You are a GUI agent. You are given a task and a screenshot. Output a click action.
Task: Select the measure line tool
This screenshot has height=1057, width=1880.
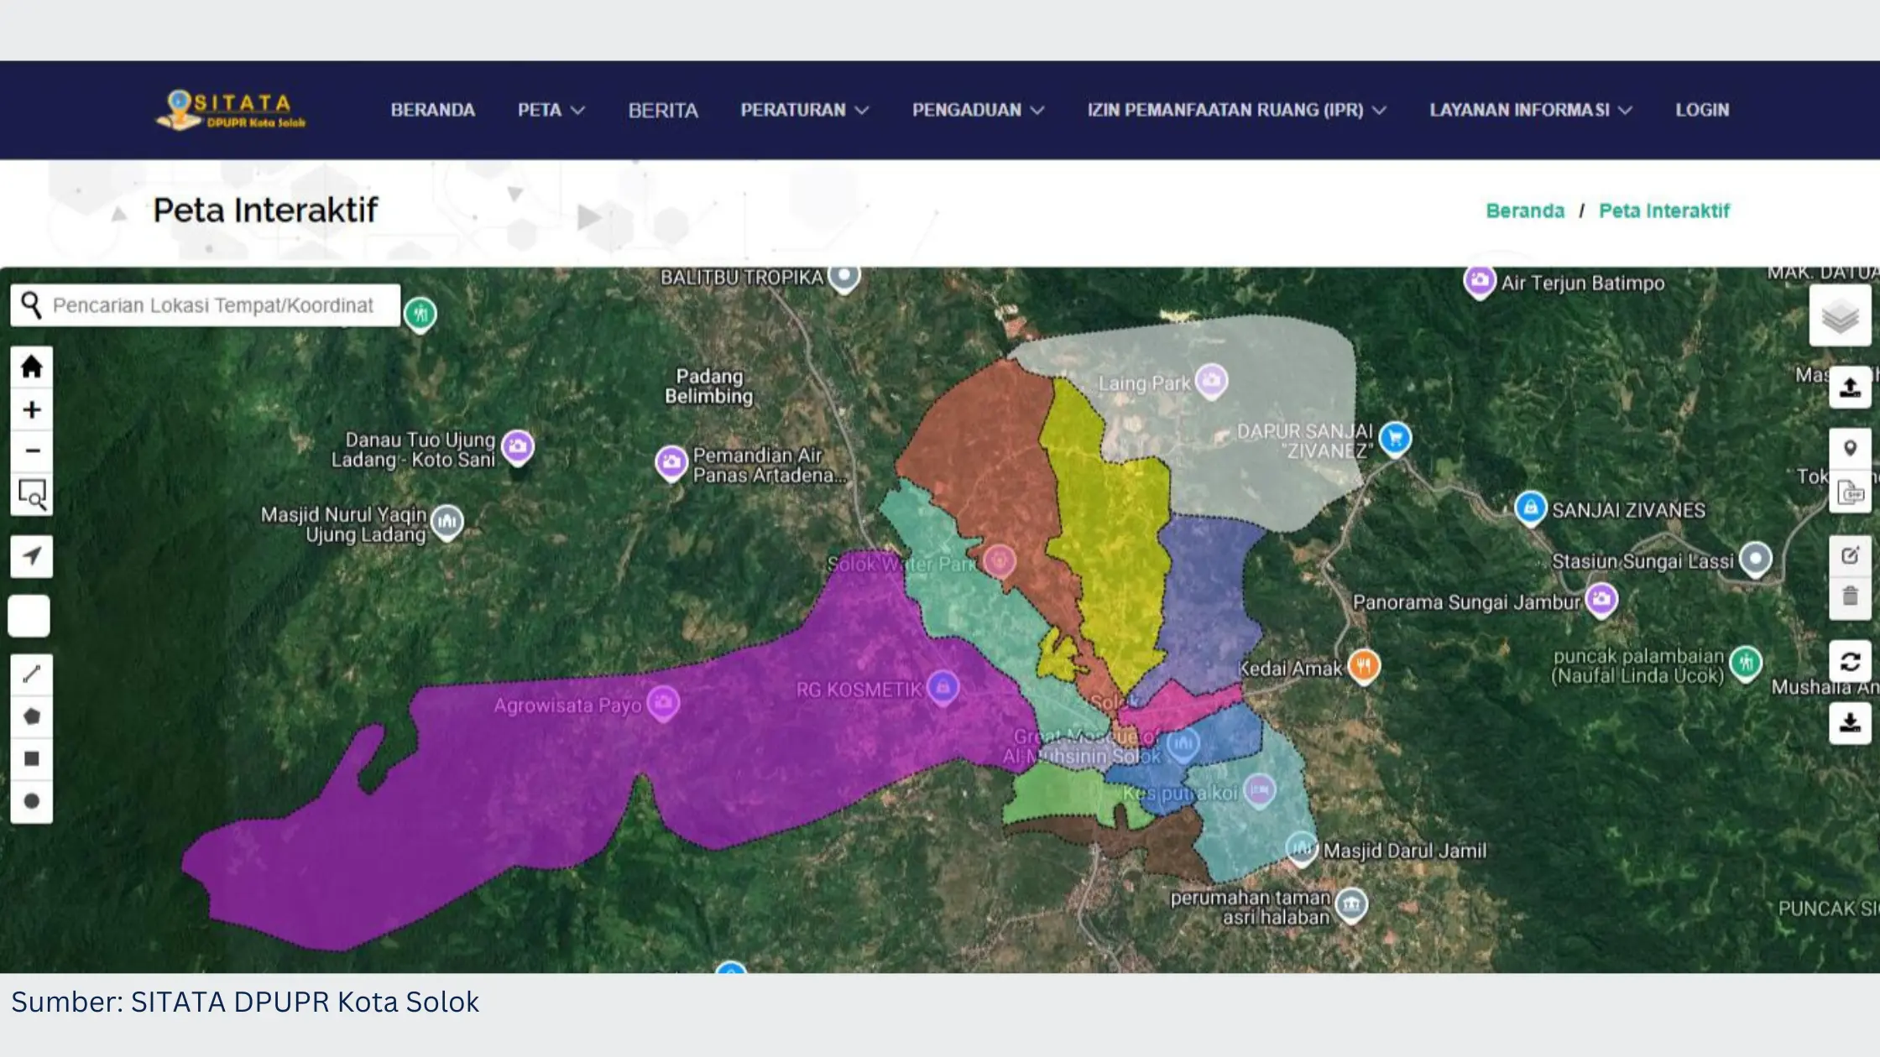[31, 672]
